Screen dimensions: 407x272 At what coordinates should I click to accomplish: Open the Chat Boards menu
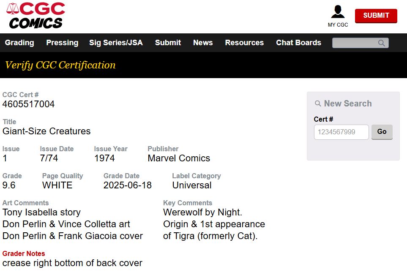298,43
